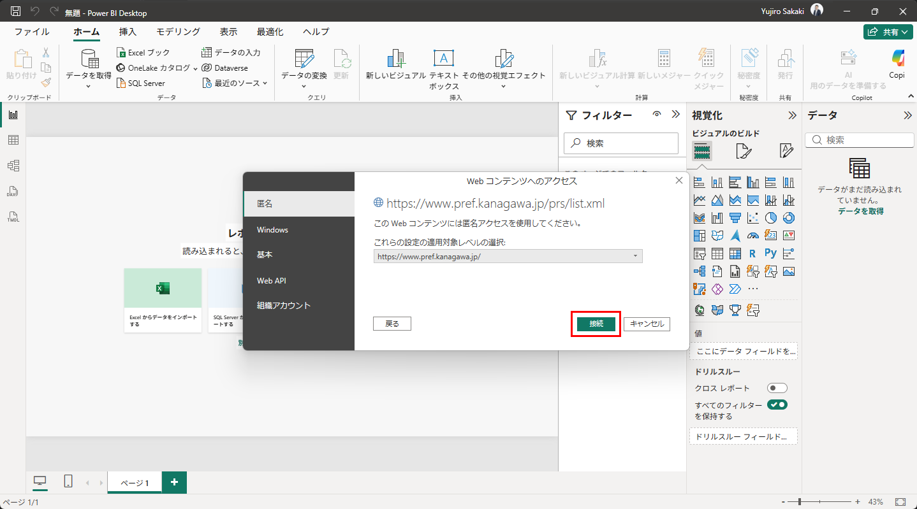Toggle the クロス レポート switch
Viewport: 917px width, 509px height.
click(x=777, y=388)
